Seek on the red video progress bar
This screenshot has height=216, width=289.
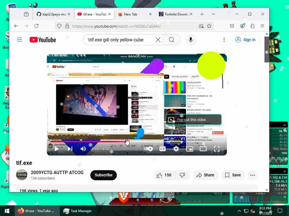[137, 141]
